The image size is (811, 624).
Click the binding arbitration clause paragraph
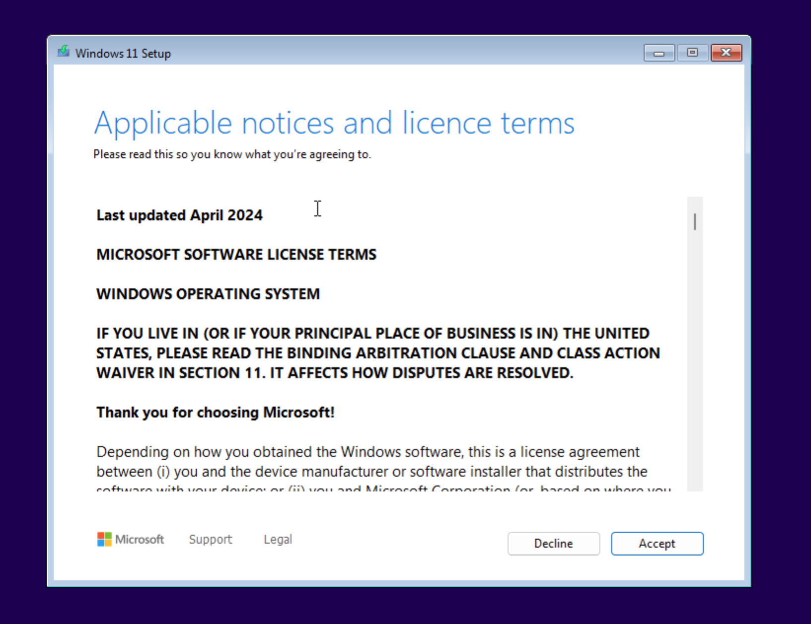pos(378,353)
